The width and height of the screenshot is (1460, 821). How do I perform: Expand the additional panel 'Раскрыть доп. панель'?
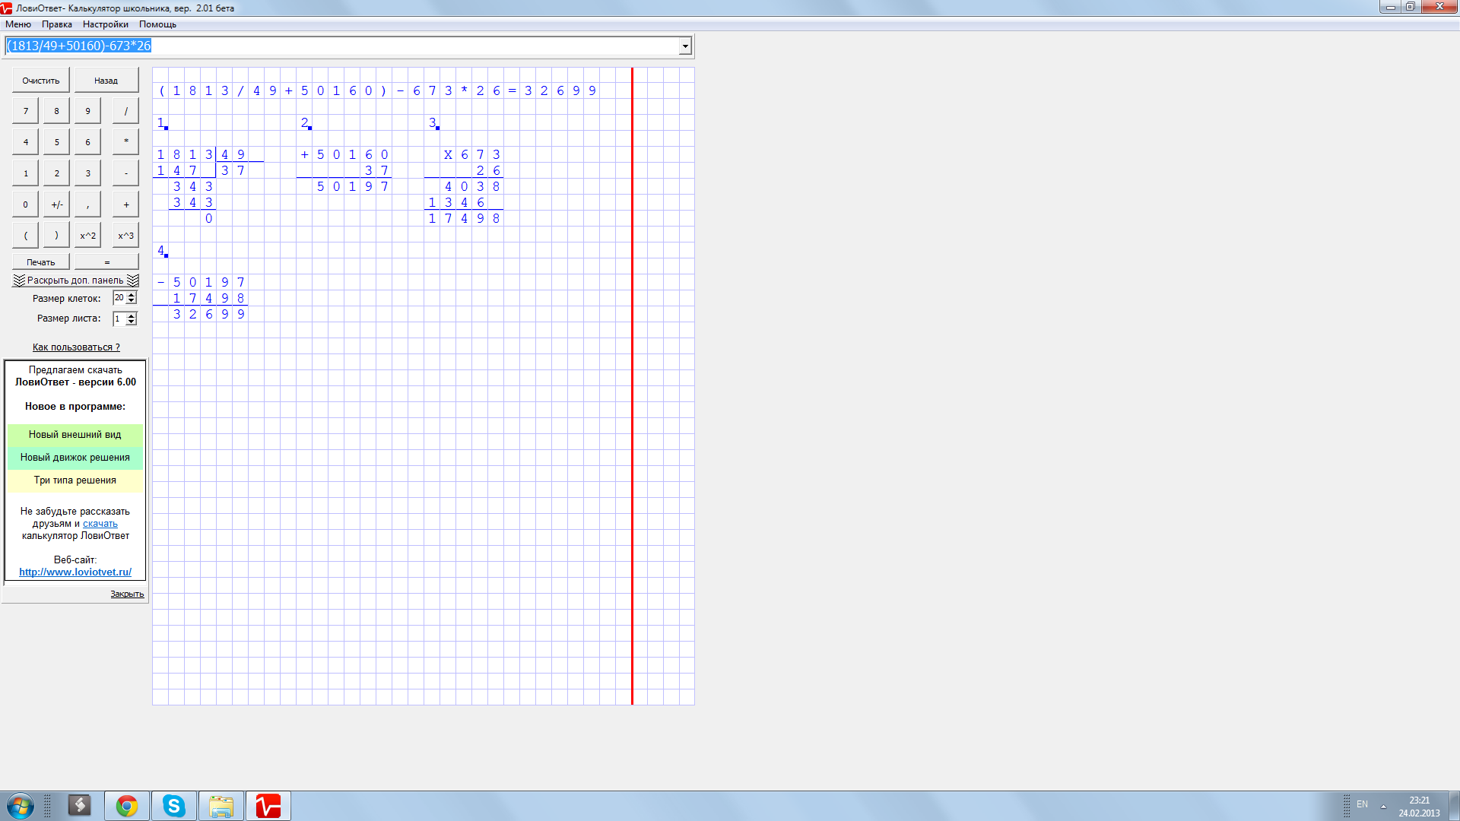(75, 281)
